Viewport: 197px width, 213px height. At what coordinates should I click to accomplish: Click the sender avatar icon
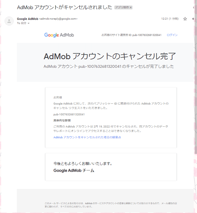pos(9,21)
